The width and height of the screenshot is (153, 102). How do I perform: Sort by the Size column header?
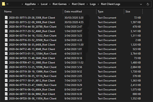[x=128, y=11]
